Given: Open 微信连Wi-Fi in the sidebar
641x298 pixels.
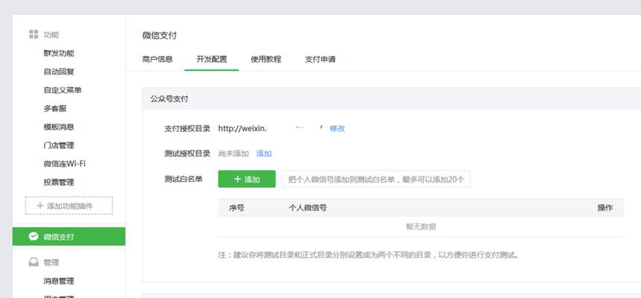Looking at the screenshot, I should pos(65,164).
